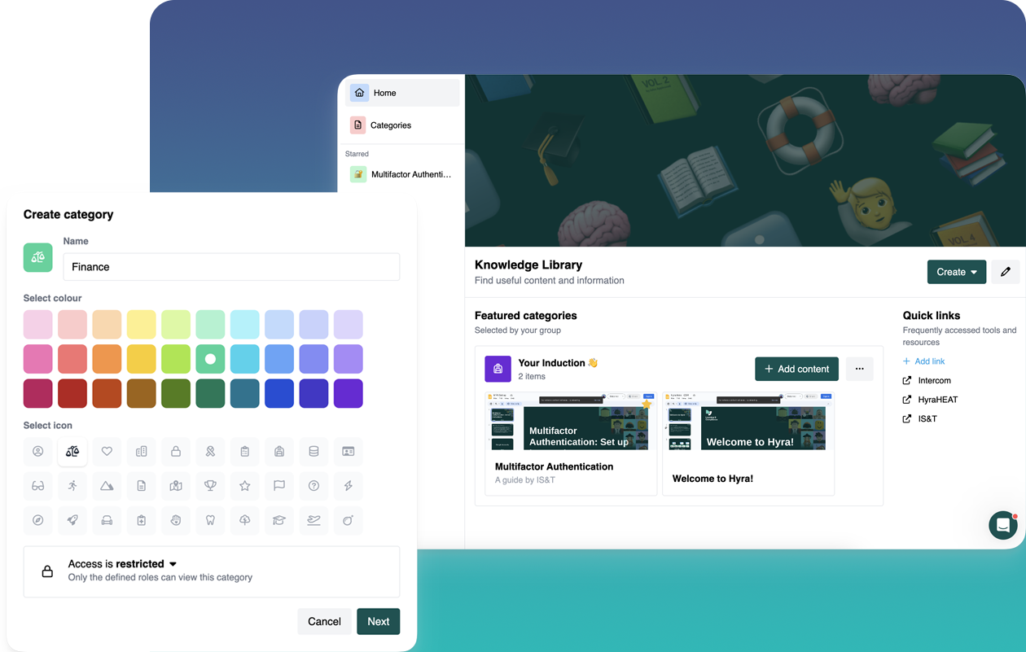Pick the darkest purple colour swatch
The height and width of the screenshot is (652, 1026).
[x=349, y=394]
